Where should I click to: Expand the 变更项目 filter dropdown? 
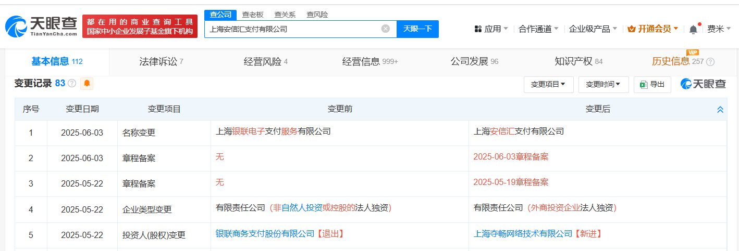tap(548, 84)
